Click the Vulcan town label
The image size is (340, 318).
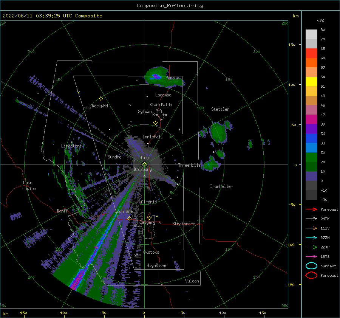192,281
